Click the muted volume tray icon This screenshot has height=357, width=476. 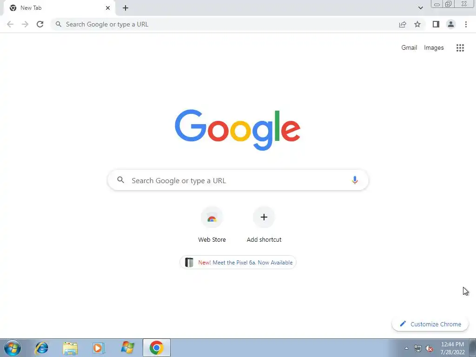(x=429, y=348)
